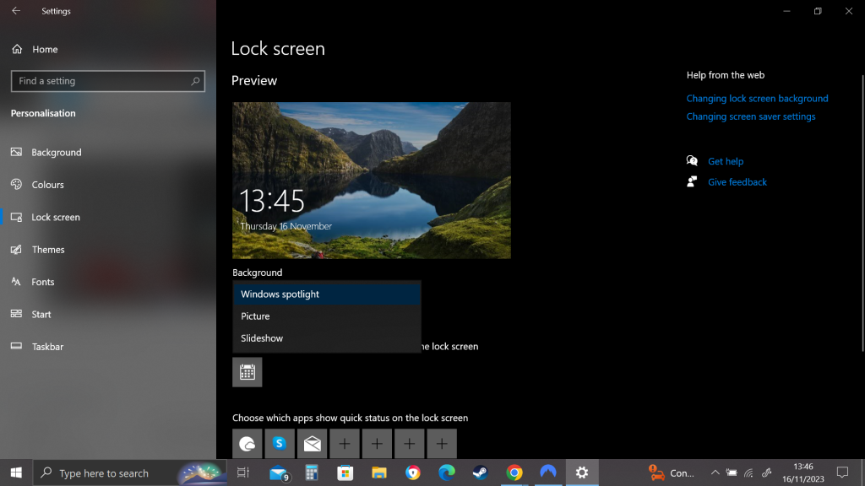Click the Find a setting search box

pyautogui.click(x=101, y=81)
